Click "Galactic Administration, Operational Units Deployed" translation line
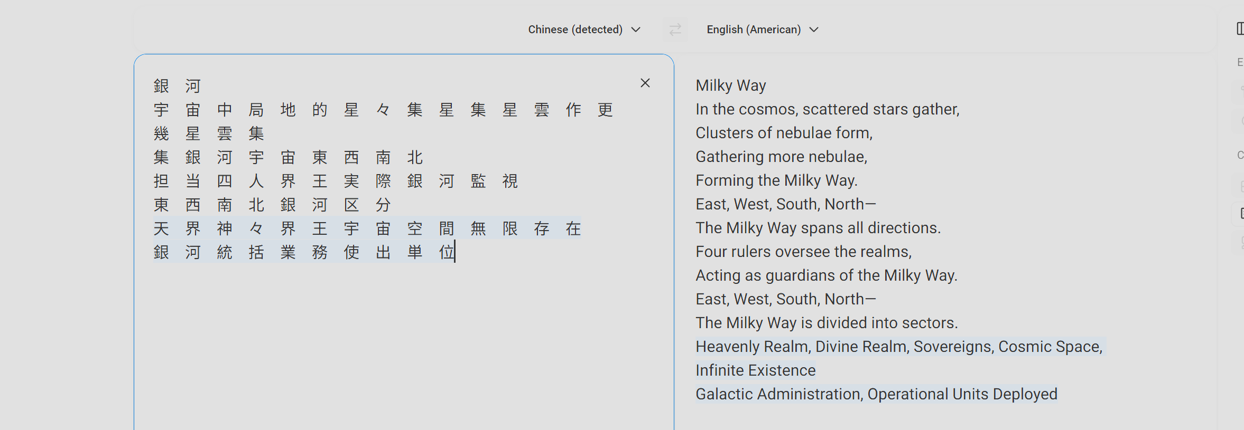This screenshot has height=430, width=1244. coord(876,394)
